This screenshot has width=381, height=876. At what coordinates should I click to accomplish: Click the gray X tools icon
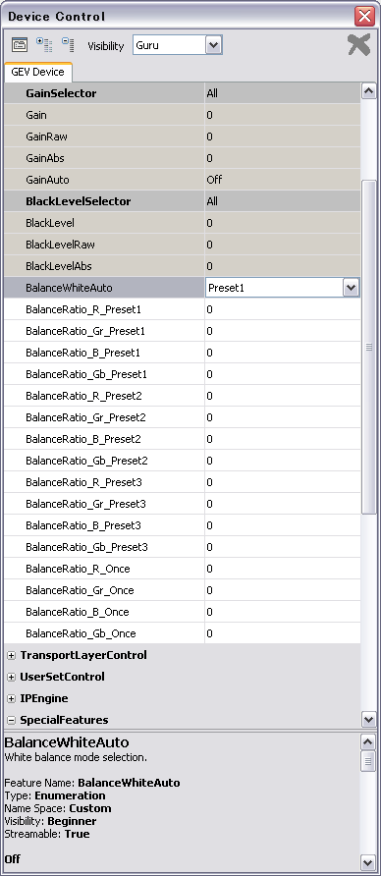click(358, 45)
